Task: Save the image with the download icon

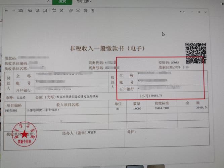Action: (92, 11)
